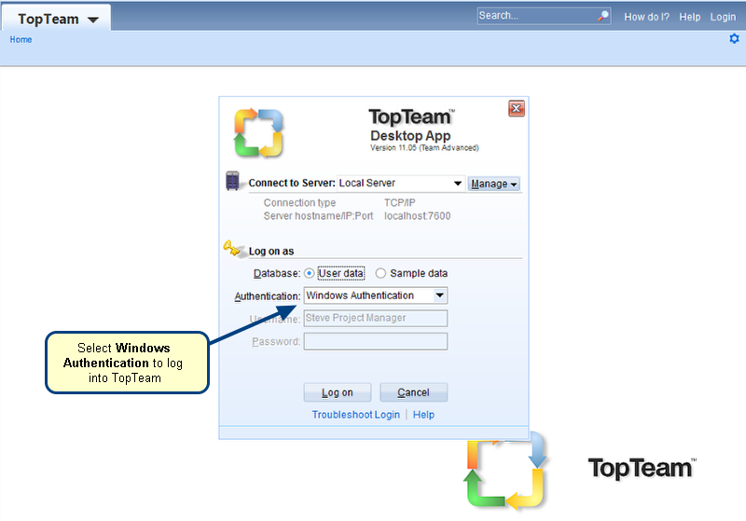Select the Sample data radio button

point(380,274)
